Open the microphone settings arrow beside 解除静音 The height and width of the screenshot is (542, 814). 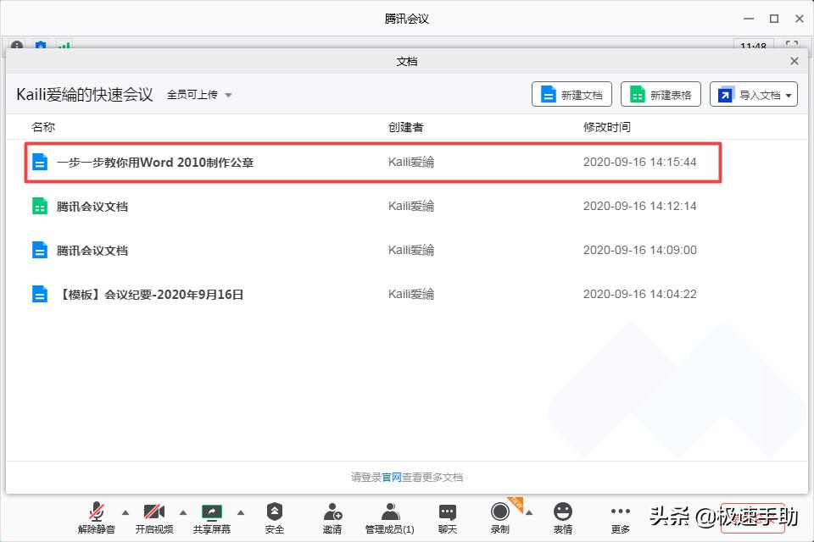pos(125,512)
